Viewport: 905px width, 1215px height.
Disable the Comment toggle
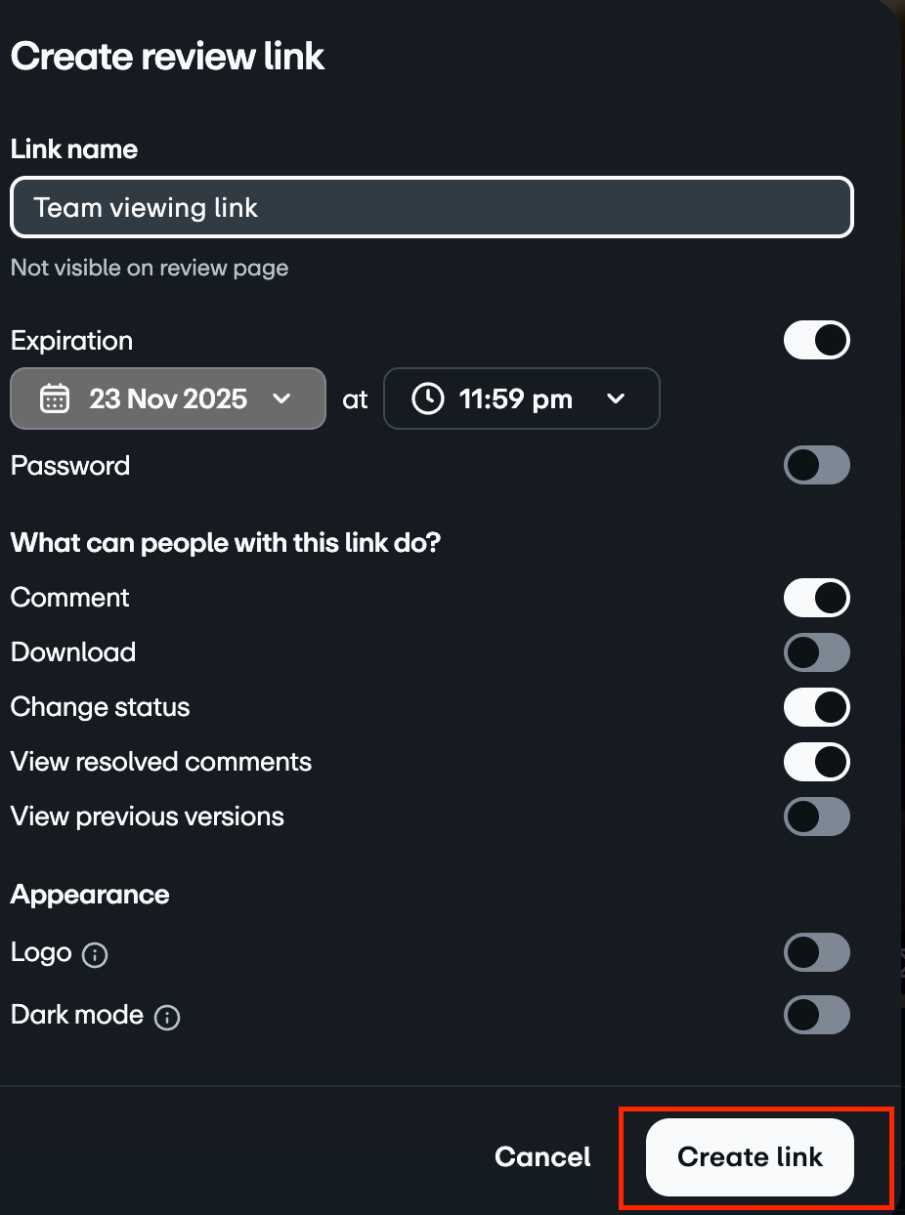pos(817,598)
